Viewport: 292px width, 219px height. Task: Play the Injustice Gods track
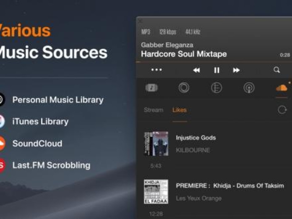click(x=196, y=138)
